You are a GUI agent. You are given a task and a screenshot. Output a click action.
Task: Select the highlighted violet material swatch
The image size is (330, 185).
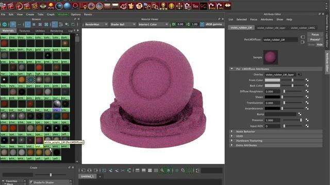[x=39, y=140]
